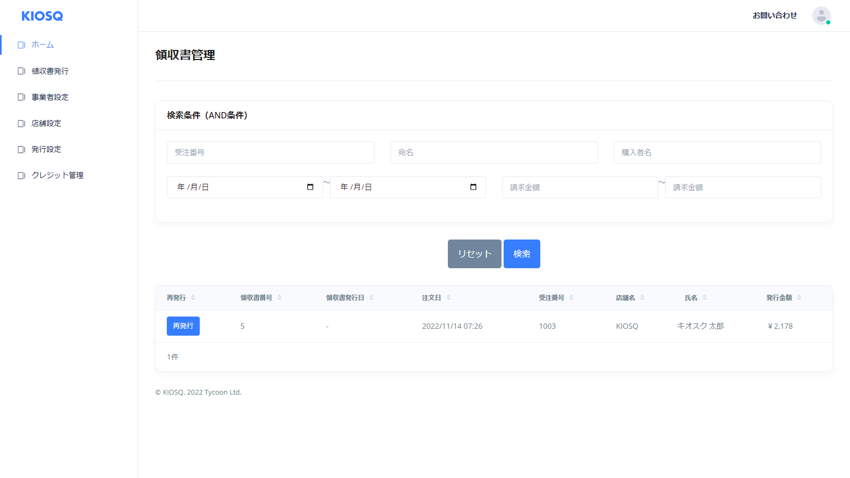Sort table by 発行金額 column
The height and width of the screenshot is (478, 850).
(799, 298)
